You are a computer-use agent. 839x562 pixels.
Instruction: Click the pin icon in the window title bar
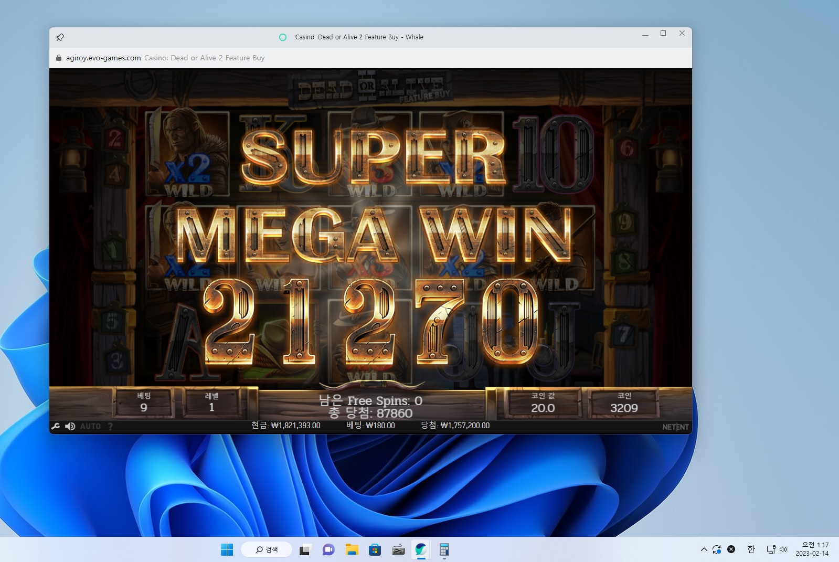pos(60,37)
